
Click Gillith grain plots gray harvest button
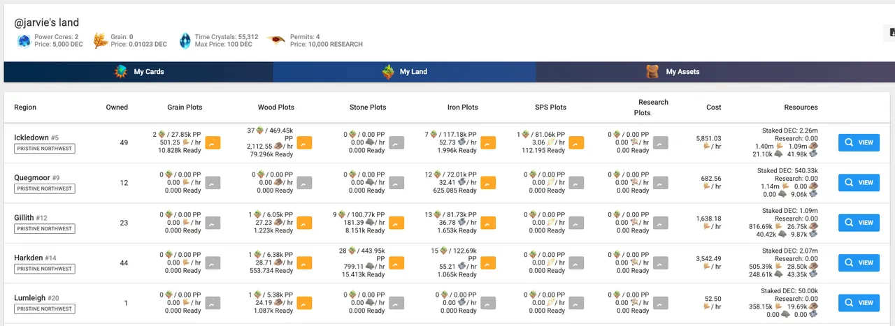tap(213, 223)
